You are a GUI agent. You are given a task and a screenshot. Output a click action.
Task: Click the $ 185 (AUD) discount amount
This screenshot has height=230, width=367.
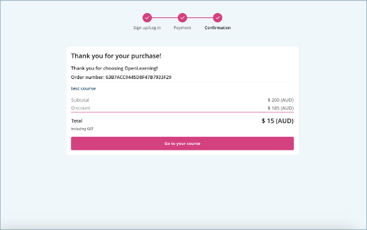281,108
